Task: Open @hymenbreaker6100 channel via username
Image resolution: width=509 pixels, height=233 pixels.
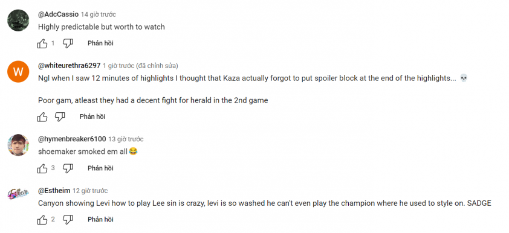Action: pyautogui.click(x=72, y=139)
